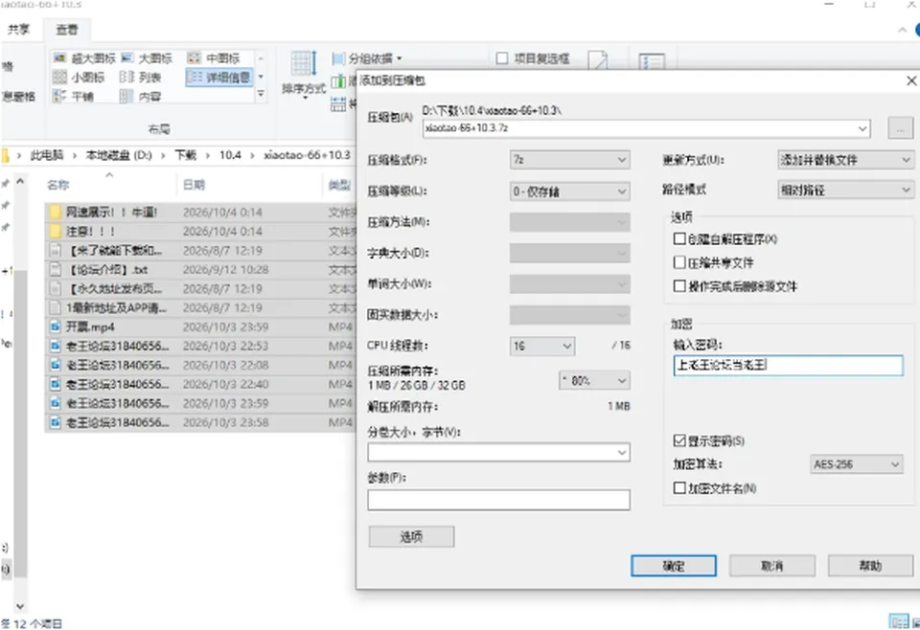
Task: Open the 更新方式 dropdown
Action: click(845, 159)
